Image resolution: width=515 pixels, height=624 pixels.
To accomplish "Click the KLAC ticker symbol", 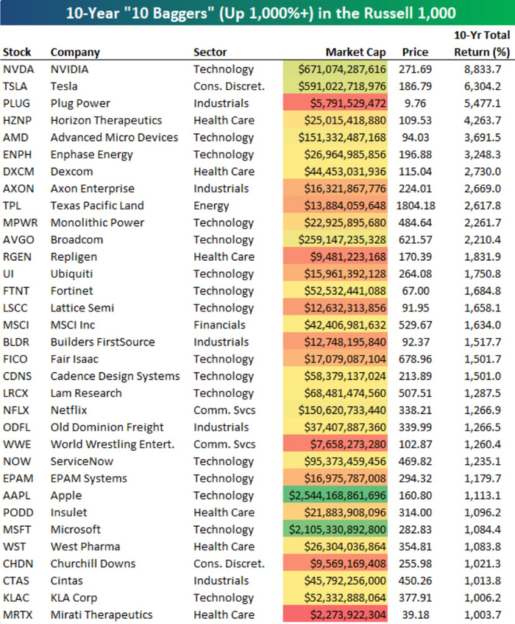I will tap(16, 598).
